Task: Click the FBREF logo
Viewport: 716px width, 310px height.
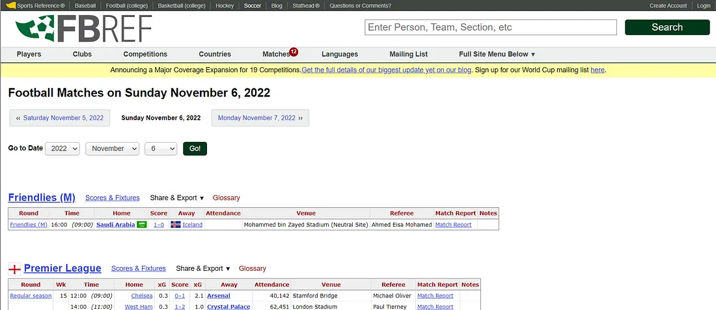Action: point(83,28)
